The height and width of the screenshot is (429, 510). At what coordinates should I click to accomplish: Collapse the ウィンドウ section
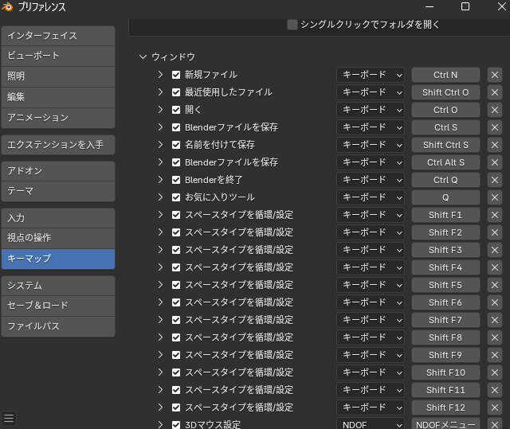[143, 57]
